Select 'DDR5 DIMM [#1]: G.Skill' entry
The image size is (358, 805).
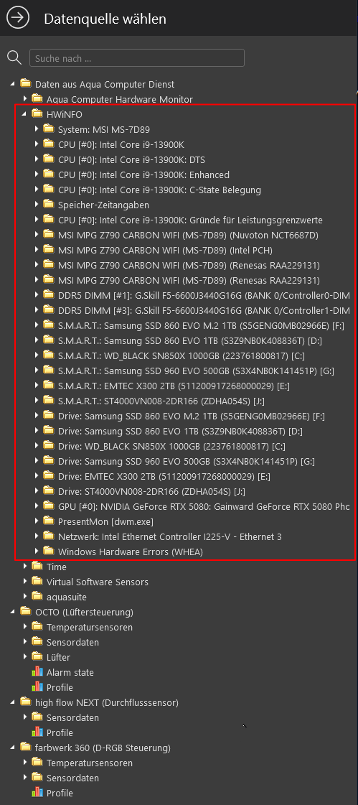204,295
